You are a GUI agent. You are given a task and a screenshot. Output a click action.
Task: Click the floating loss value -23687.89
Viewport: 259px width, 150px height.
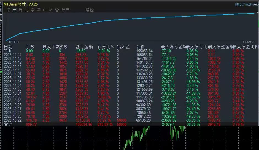(x=169, y=120)
